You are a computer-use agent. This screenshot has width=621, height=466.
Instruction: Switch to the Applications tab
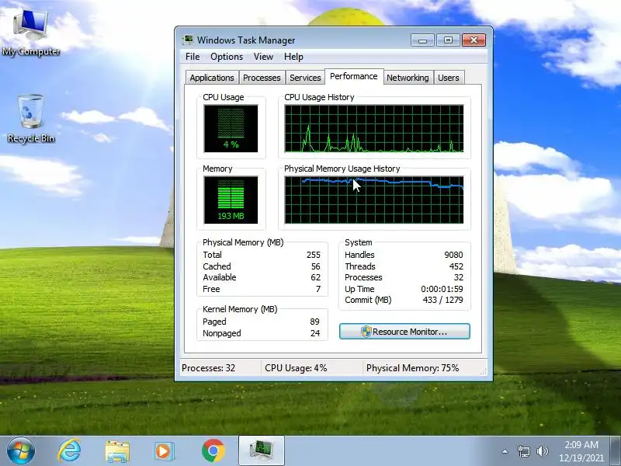[x=212, y=78]
